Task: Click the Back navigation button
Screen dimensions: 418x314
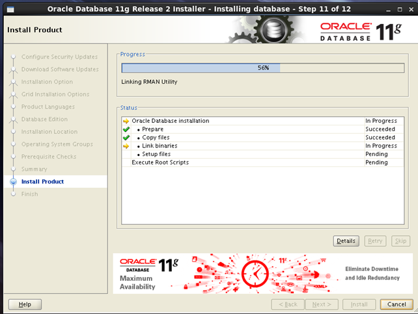Action: pos(288,304)
